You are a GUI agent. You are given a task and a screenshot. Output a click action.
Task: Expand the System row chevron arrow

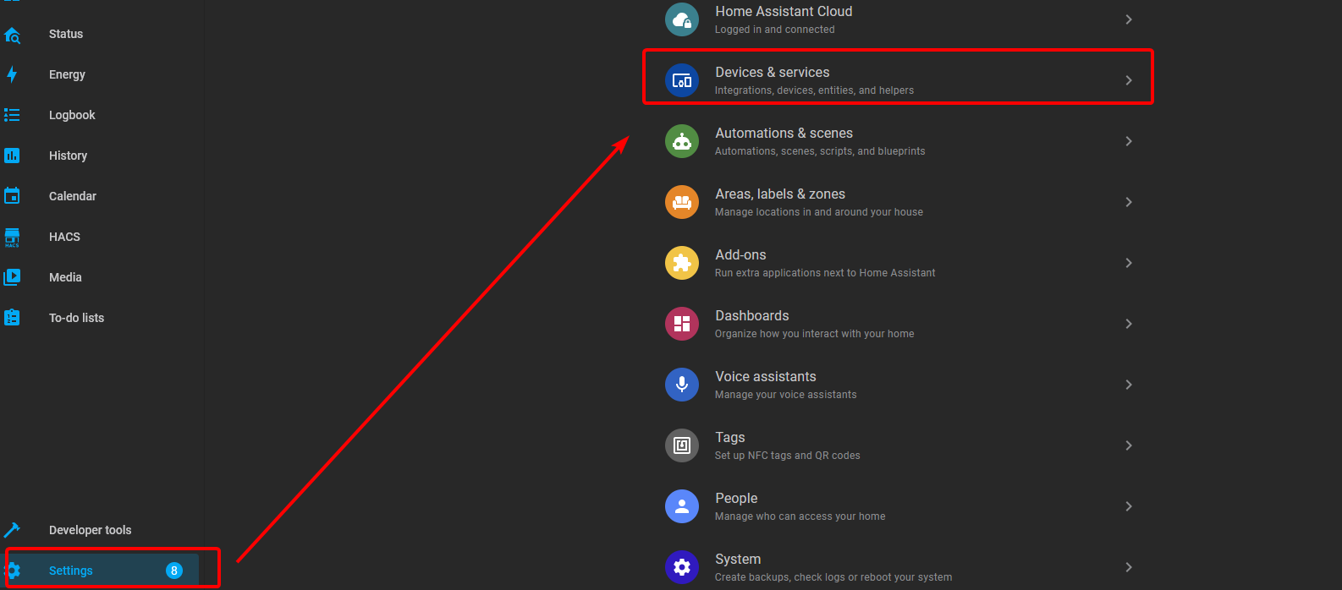click(1129, 567)
